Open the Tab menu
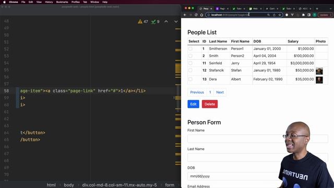 pos(85,2)
